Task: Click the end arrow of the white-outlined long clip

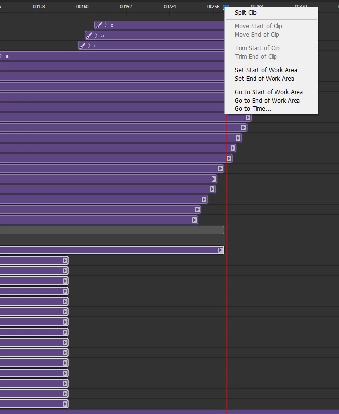Action: click(221, 250)
